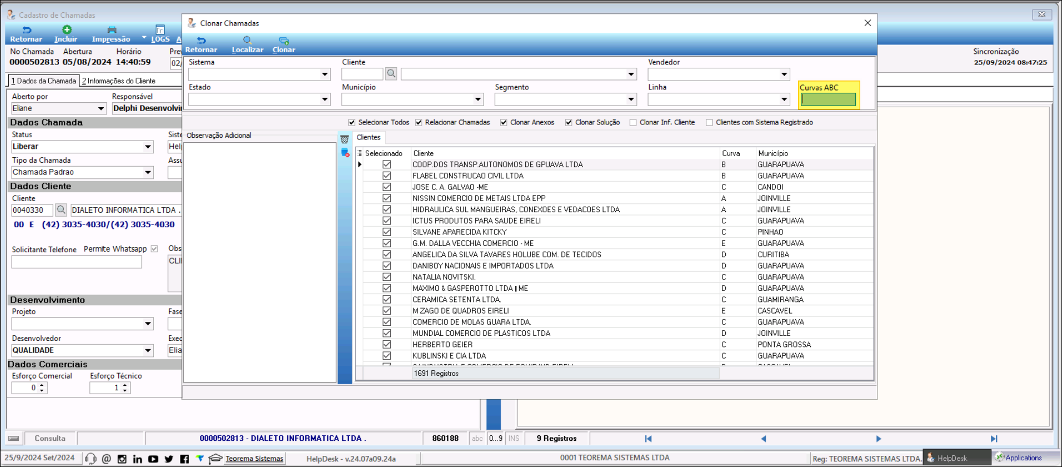1062x467 pixels.
Task: Open Tipo da Chamada dropdown
Action: click(x=148, y=172)
